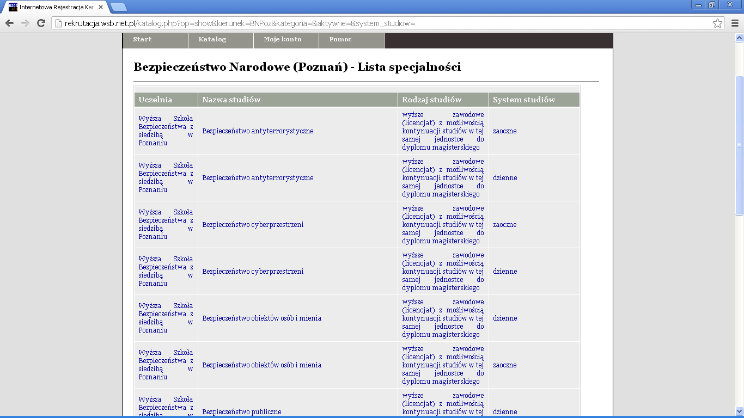This screenshot has height=418, width=744.
Task: Click zaoczne in the second obiektów osób row
Action: [505, 365]
